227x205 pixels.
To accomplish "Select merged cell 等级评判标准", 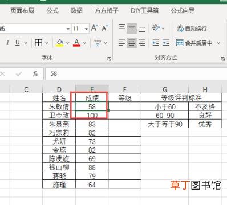I will pyautogui.click(x=181, y=98).
